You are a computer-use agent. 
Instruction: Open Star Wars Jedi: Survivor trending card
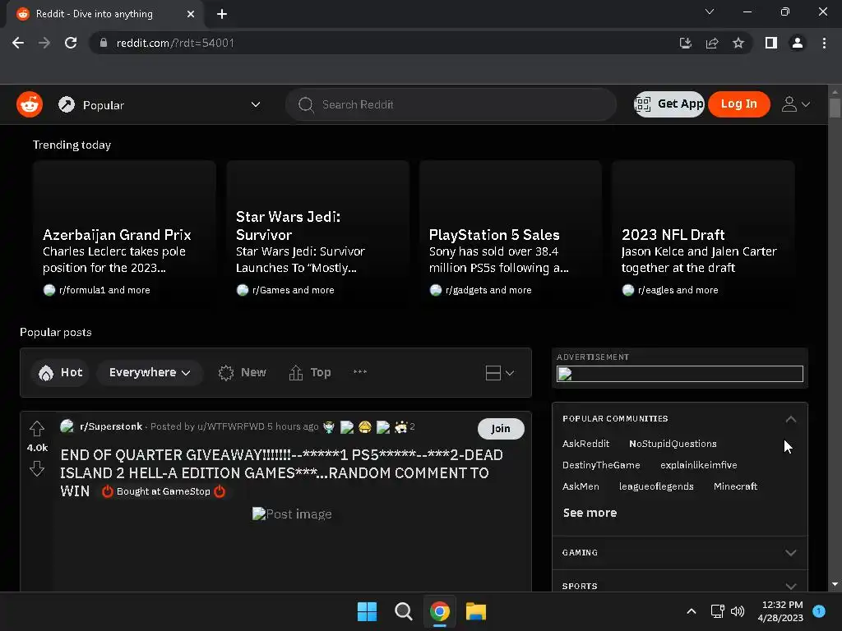pyautogui.click(x=318, y=234)
